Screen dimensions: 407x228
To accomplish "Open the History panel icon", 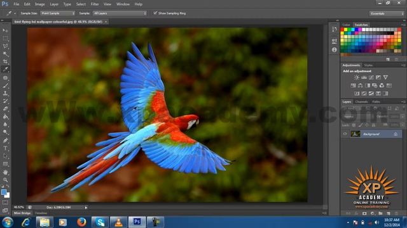I will [x=334, y=30].
